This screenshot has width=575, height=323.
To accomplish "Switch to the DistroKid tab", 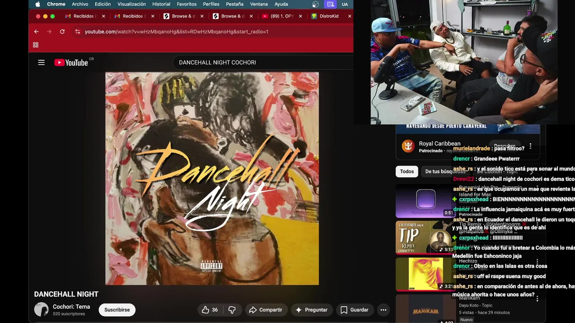I will pos(329,16).
